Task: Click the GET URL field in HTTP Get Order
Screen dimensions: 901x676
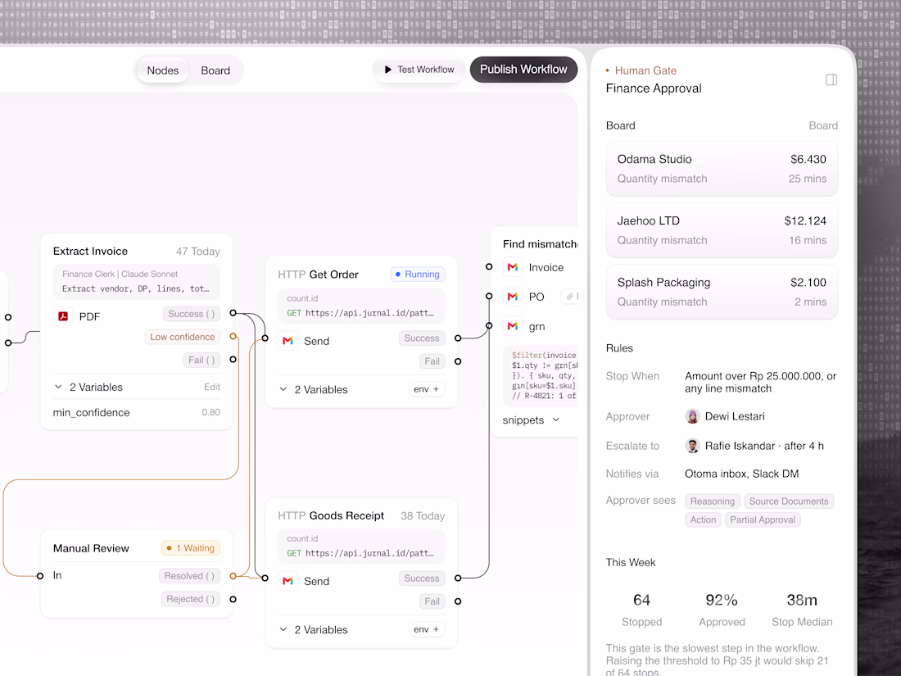Action: [x=361, y=306]
